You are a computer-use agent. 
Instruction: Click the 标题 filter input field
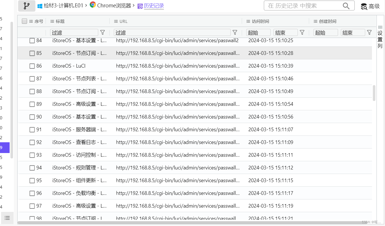pyautogui.click(x=74, y=33)
